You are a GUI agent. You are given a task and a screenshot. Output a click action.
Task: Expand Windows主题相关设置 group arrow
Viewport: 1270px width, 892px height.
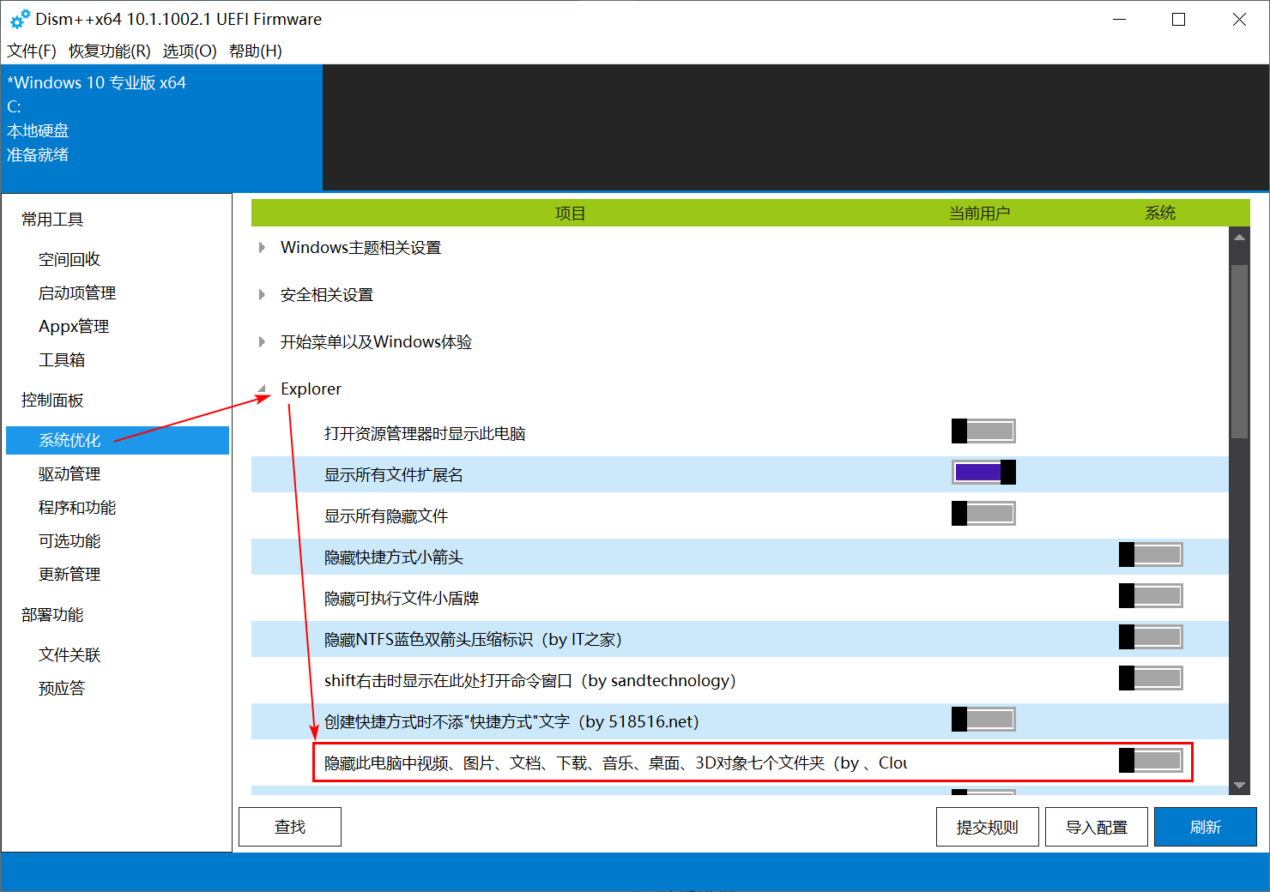coord(262,248)
